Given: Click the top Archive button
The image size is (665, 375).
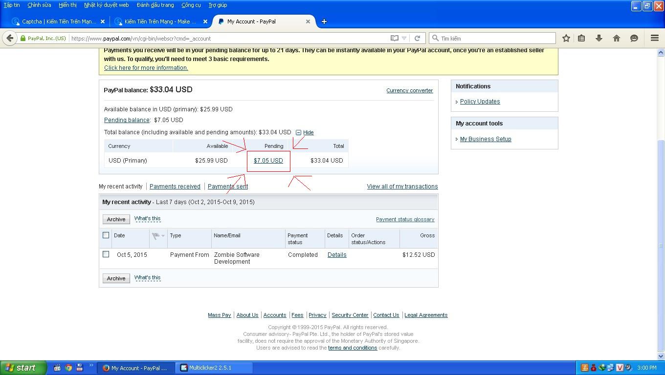Looking at the screenshot, I should pos(116,219).
